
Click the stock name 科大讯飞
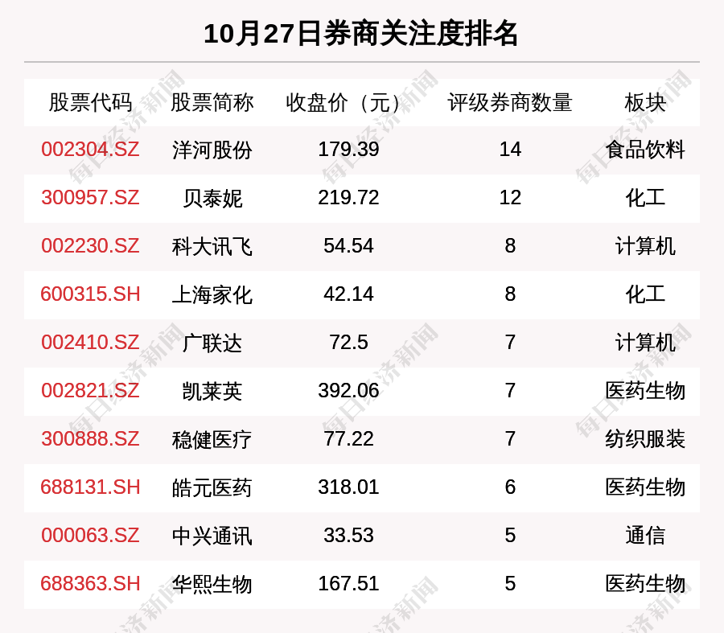coord(212,247)
